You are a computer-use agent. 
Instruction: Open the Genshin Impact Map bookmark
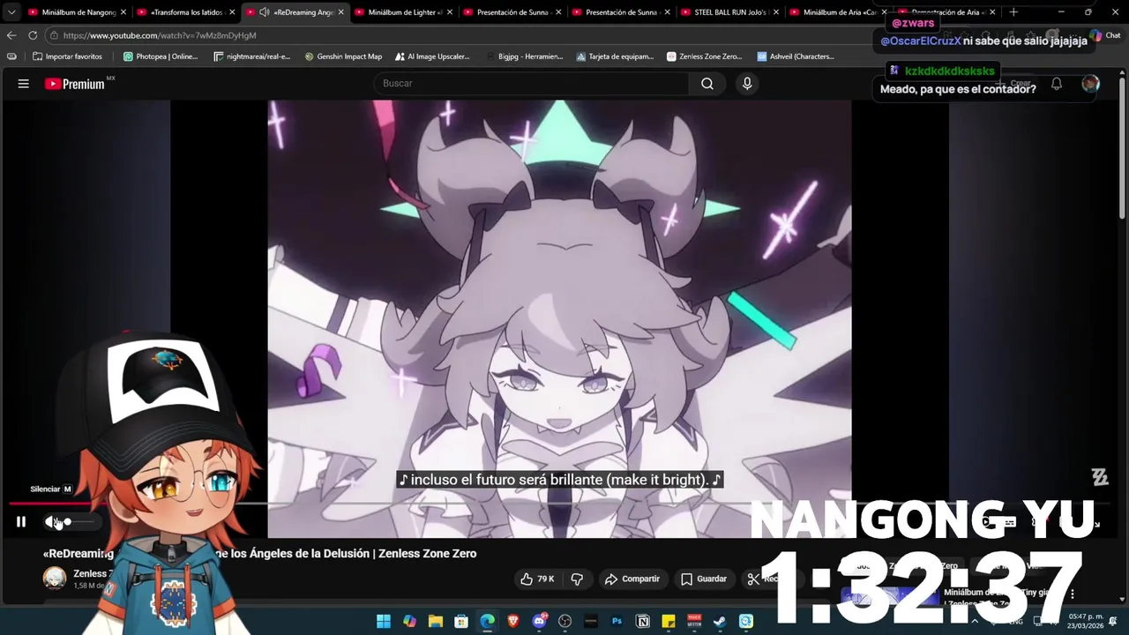[x=343, y=56]
